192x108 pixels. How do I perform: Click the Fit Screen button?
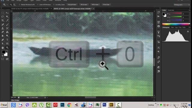84,5
